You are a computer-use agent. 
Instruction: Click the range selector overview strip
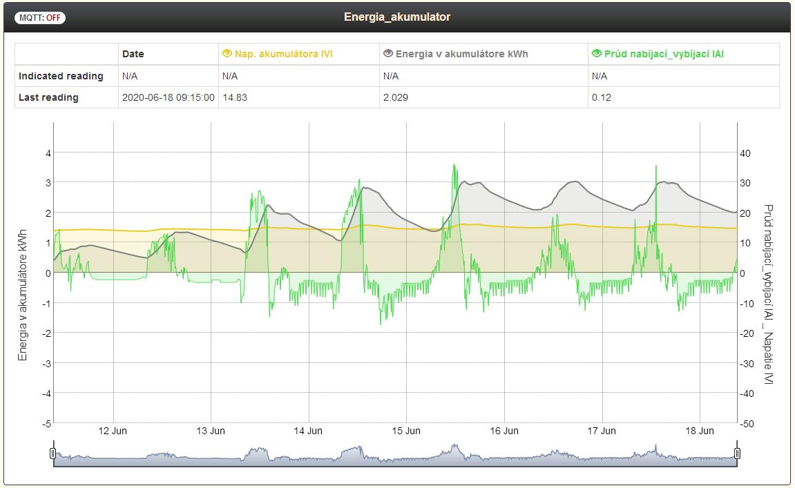click(x=395, y=454)
